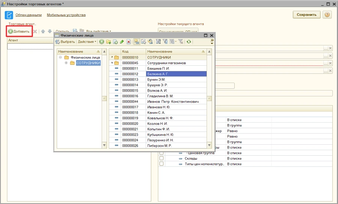Click the green pencil edit icon

pyautogui.click(x=122, y=42)
